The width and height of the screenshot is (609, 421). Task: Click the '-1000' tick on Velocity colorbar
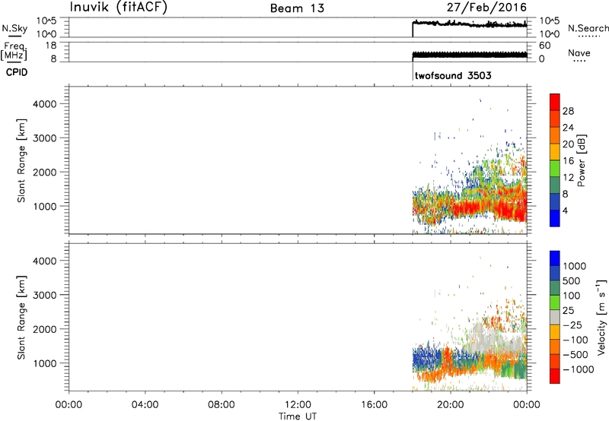pos(579,369)
